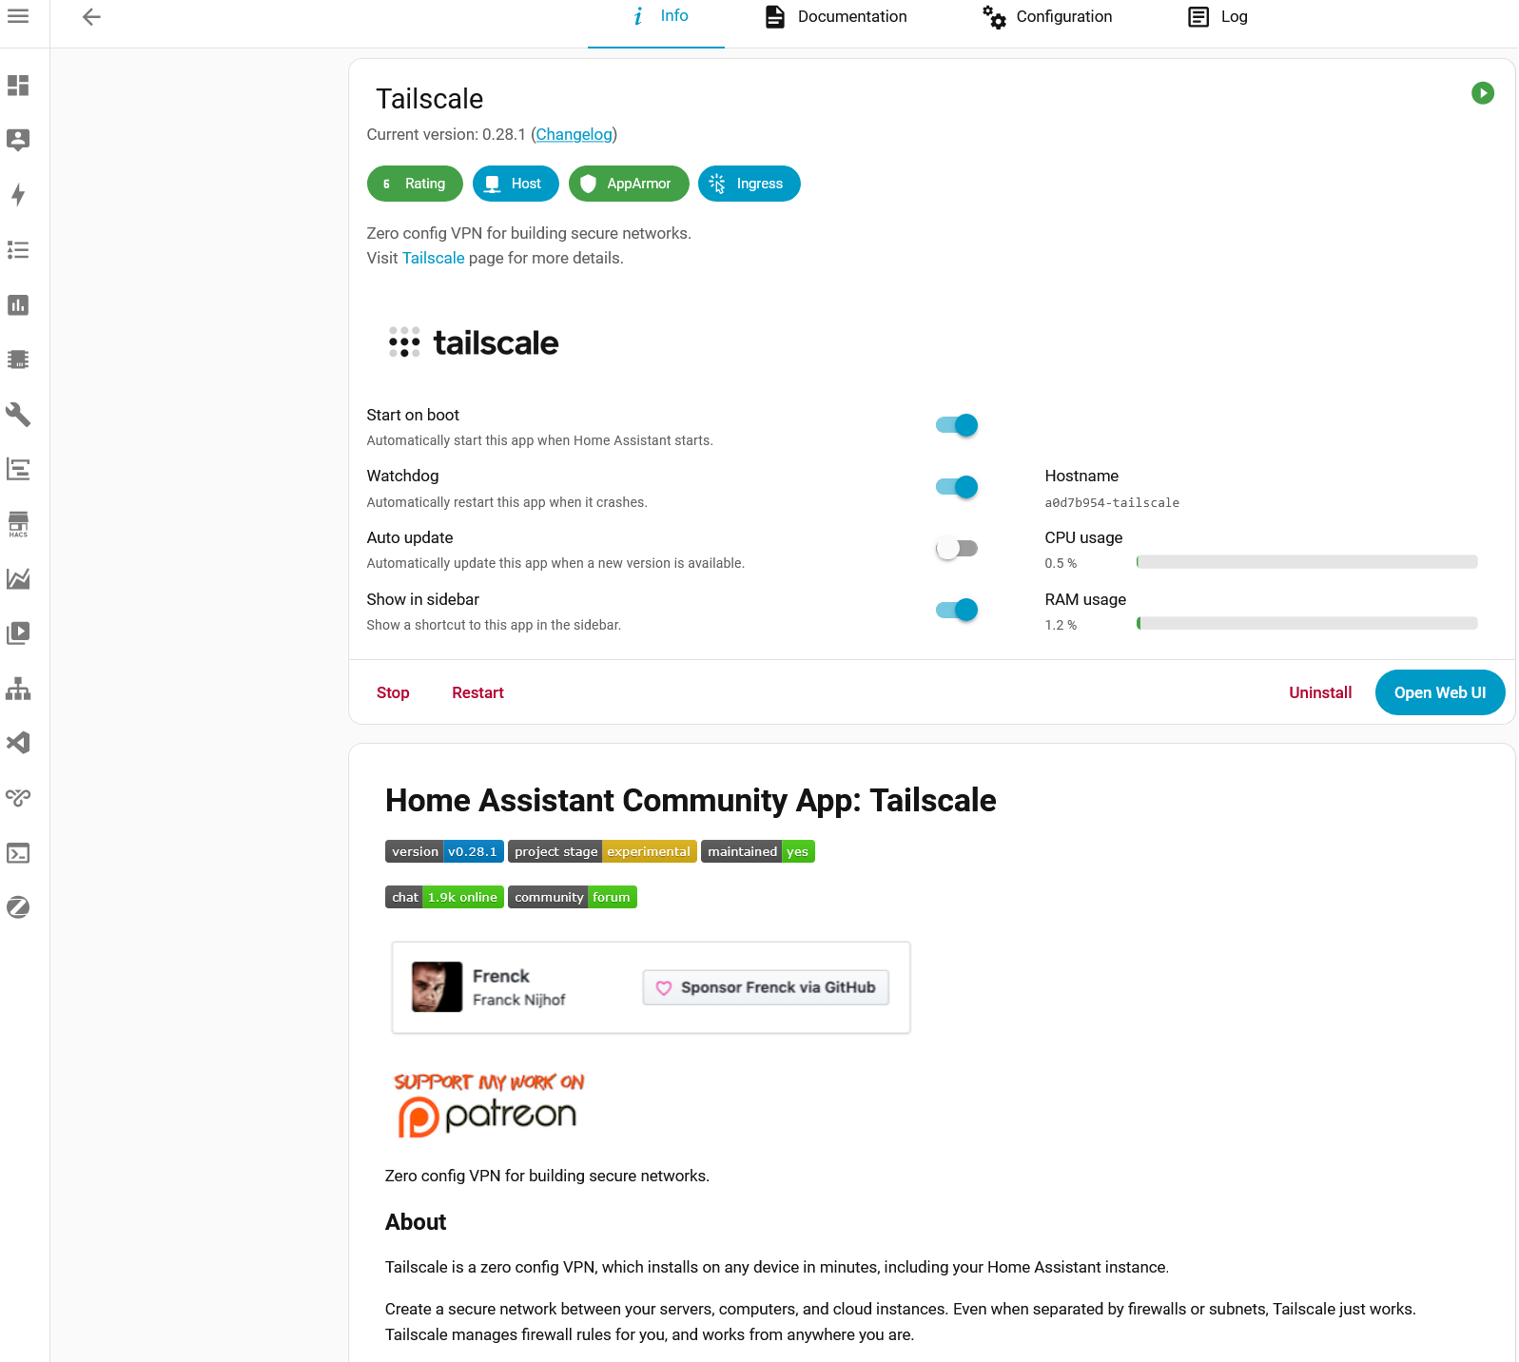Click the back arrow
This screenshot has width=1519, height=1362.
pos(91,16)
